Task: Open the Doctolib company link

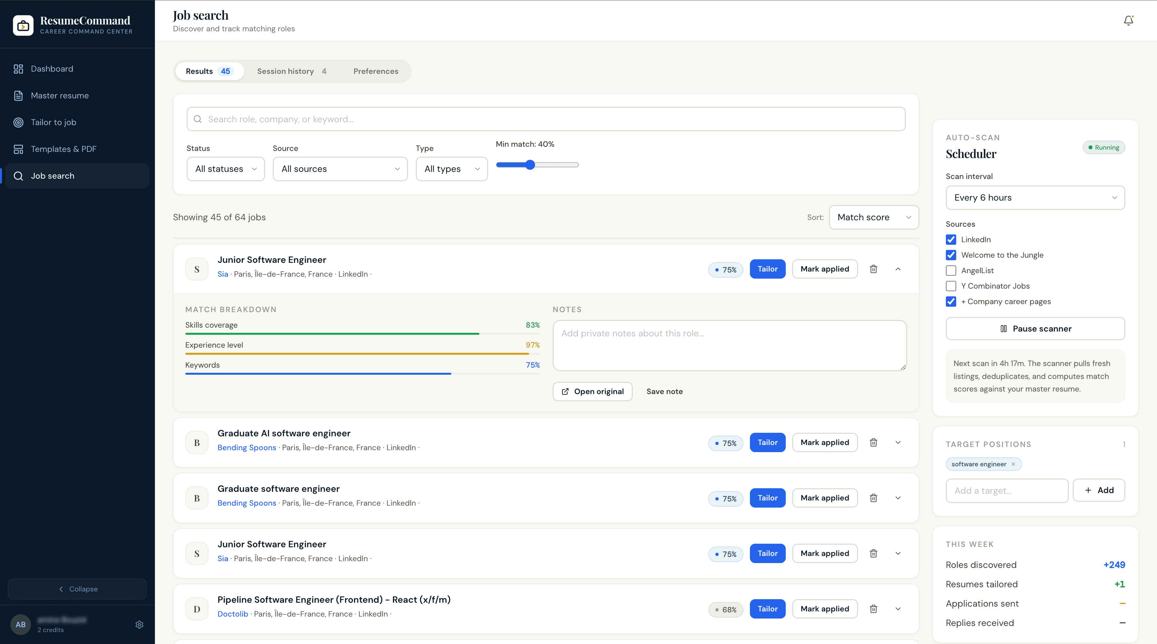Action: coord(233,614)
